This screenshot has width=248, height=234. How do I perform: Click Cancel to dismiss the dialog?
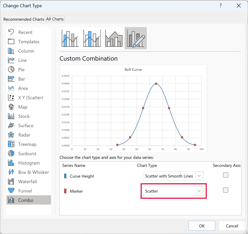[232, 226]
